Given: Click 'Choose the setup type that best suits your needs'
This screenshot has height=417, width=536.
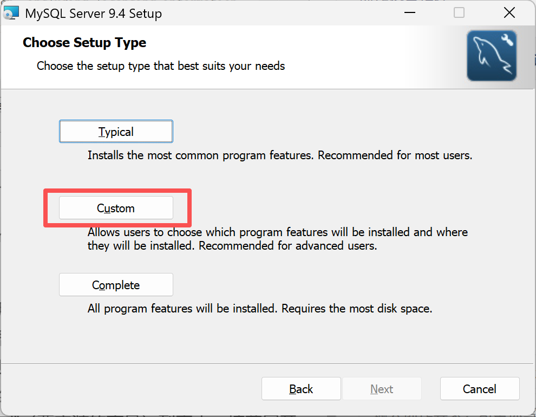Looking at the screenshot, I should tap(161, 66).
